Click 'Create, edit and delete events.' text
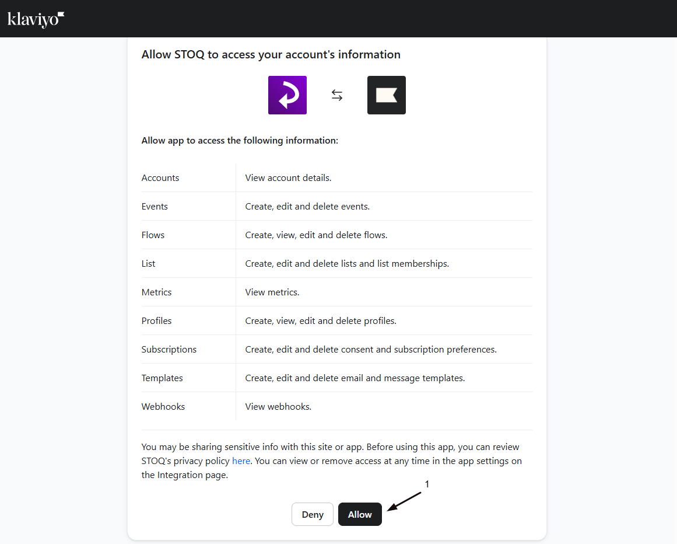The width and height of the screenshot is (677, 544). click(x=307, y=206)
